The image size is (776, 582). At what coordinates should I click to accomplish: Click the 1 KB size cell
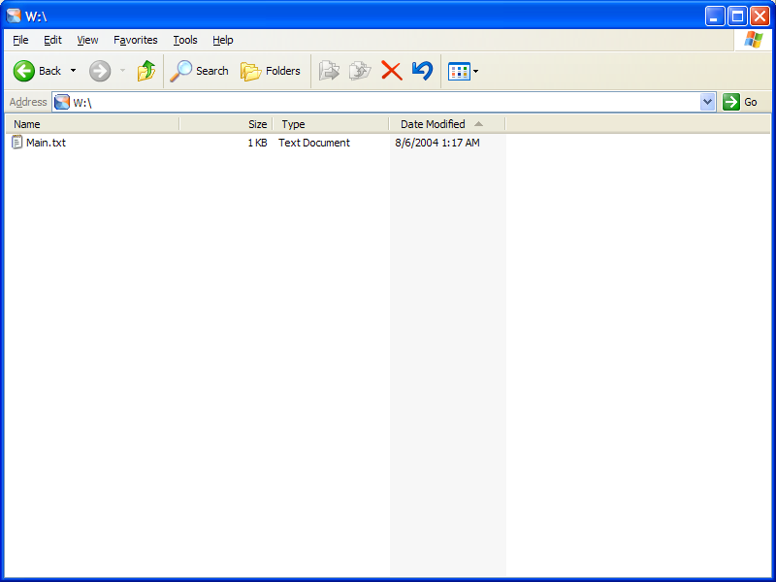tap(257, 143)
